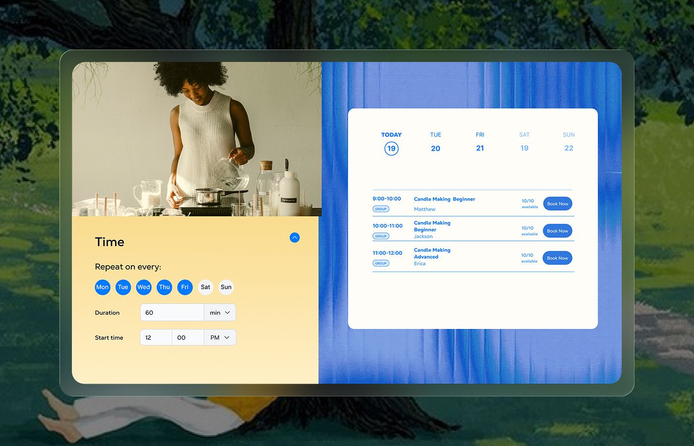Click the start time hour field showing 12
694x446 pixels.
tap(156, 337)
